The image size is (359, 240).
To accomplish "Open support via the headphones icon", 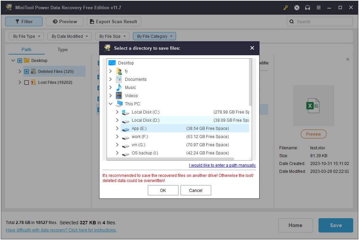I will pos(308,7).
